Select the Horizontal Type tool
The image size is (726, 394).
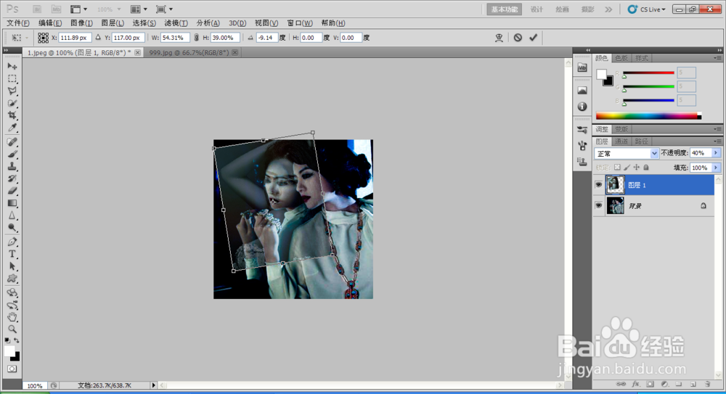[12, 254]
